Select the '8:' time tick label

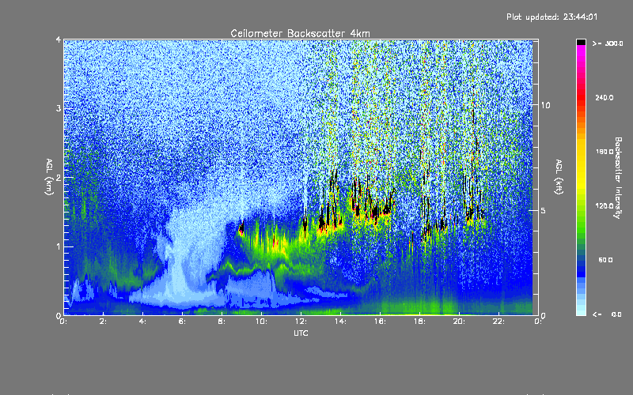point(222,322)
